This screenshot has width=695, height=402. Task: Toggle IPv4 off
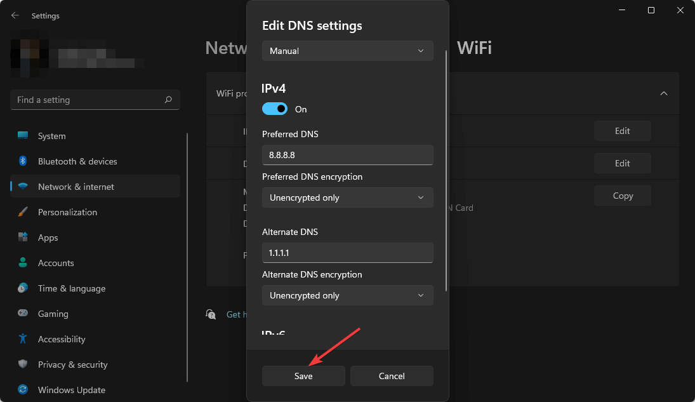point(274,109)
